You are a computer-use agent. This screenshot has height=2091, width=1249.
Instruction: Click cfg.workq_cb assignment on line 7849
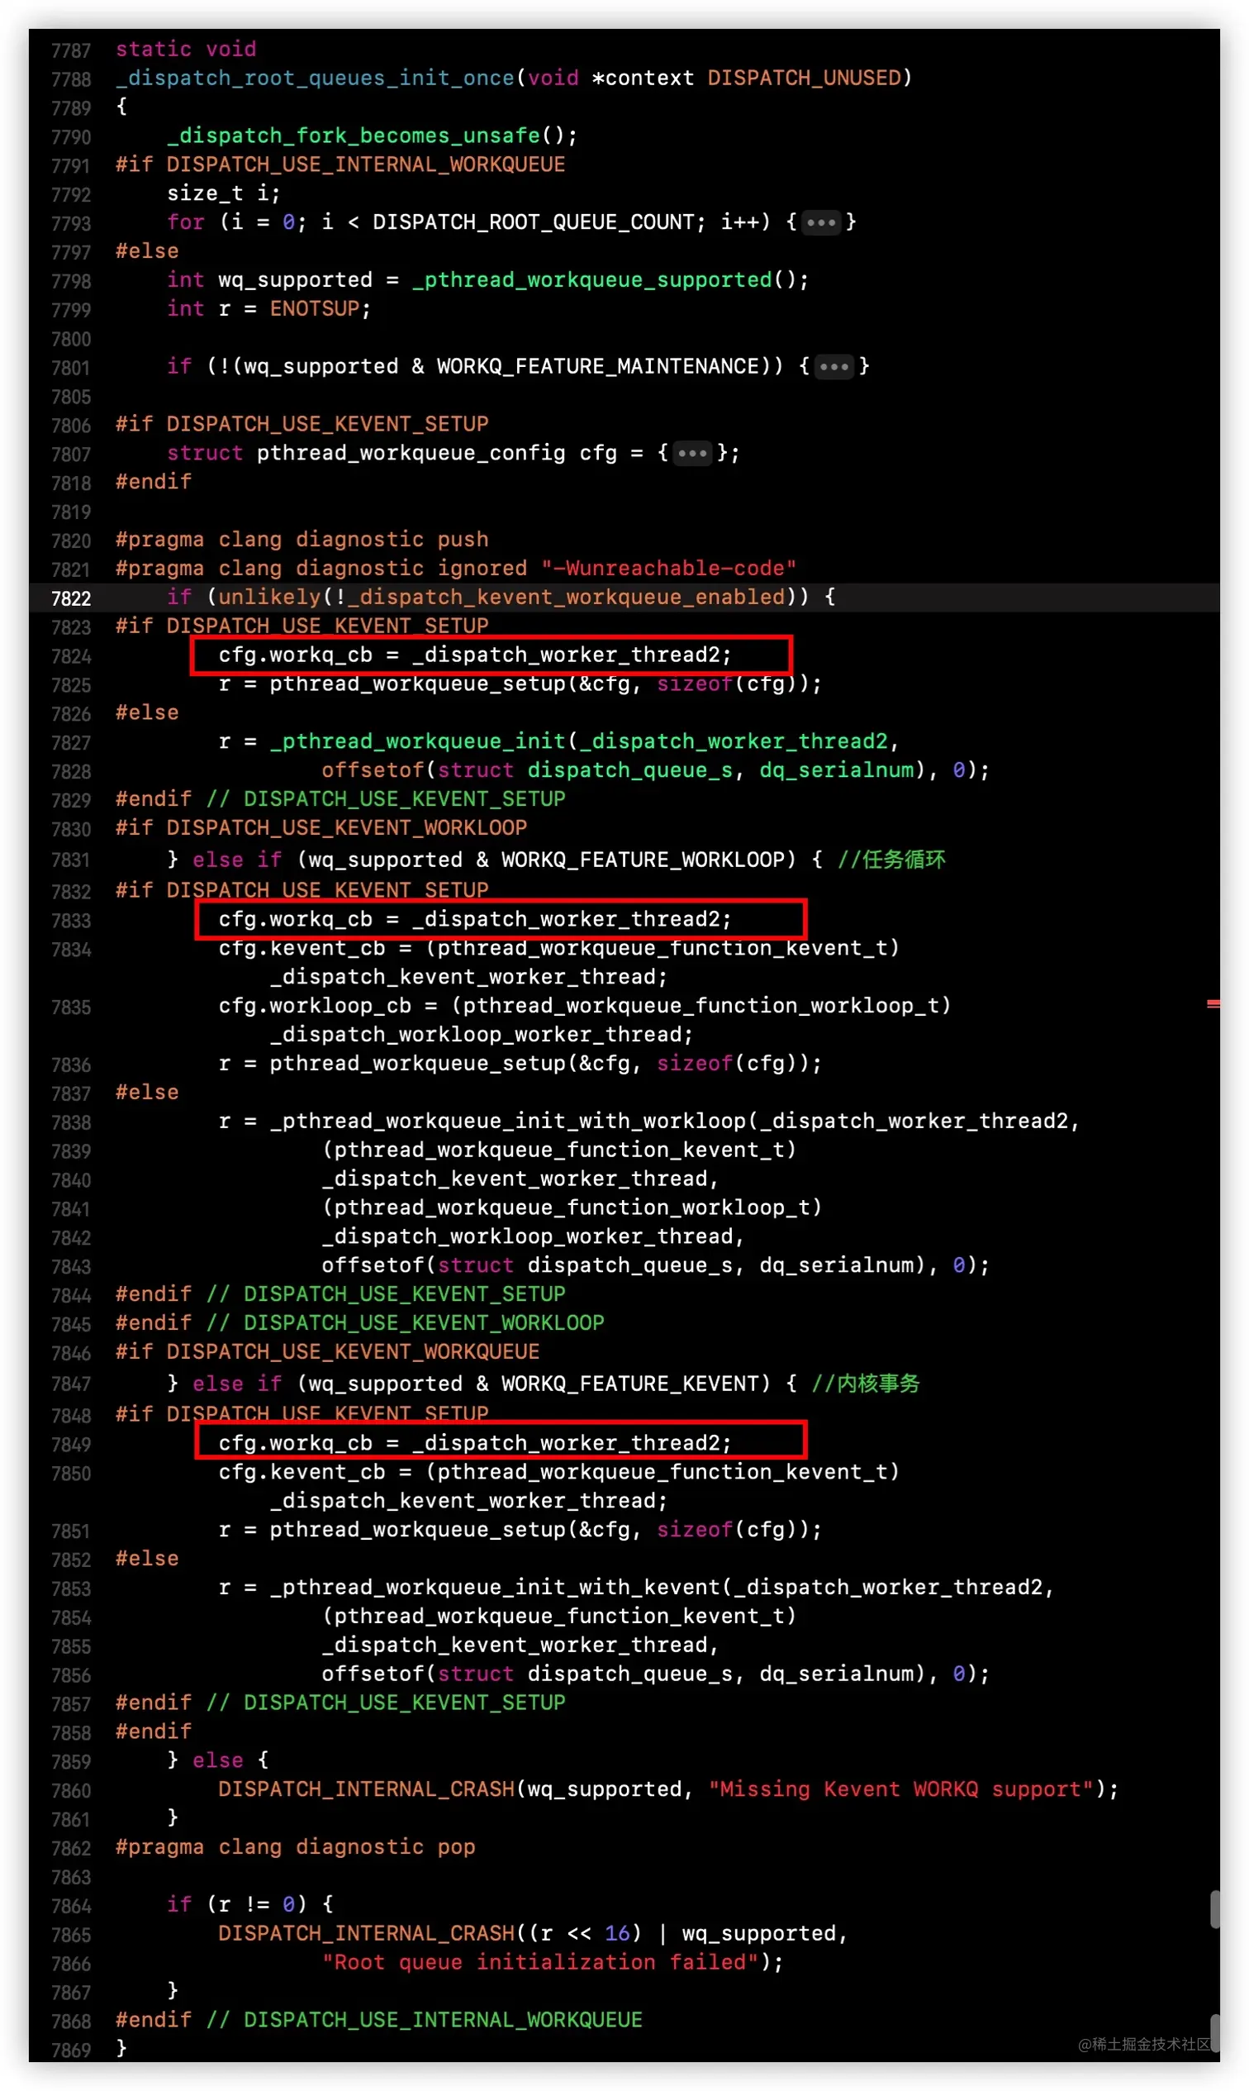pos(476,1443)
